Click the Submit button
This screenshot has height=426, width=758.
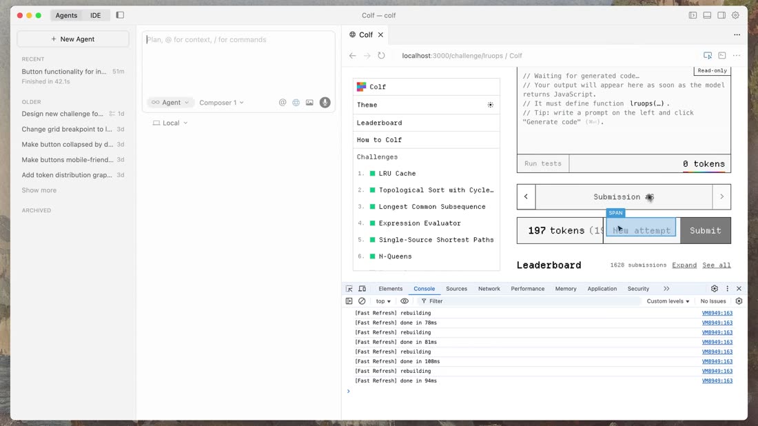[x=706, y=231]
